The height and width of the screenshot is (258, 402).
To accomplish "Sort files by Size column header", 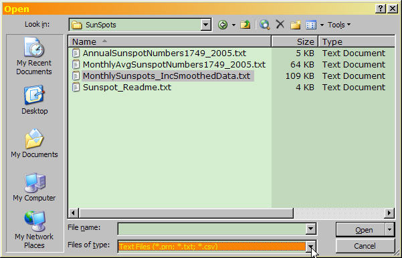I will 294,41.
